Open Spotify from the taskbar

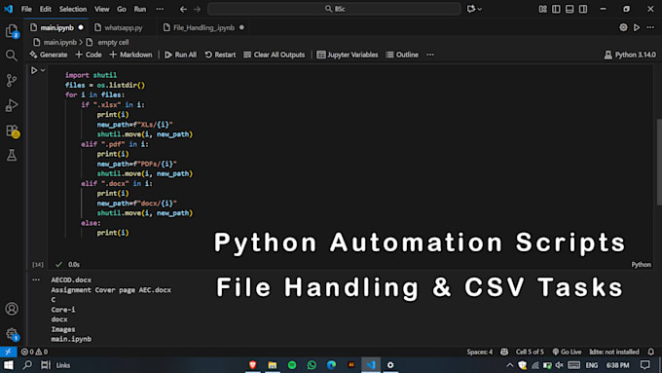click(292, 365)
